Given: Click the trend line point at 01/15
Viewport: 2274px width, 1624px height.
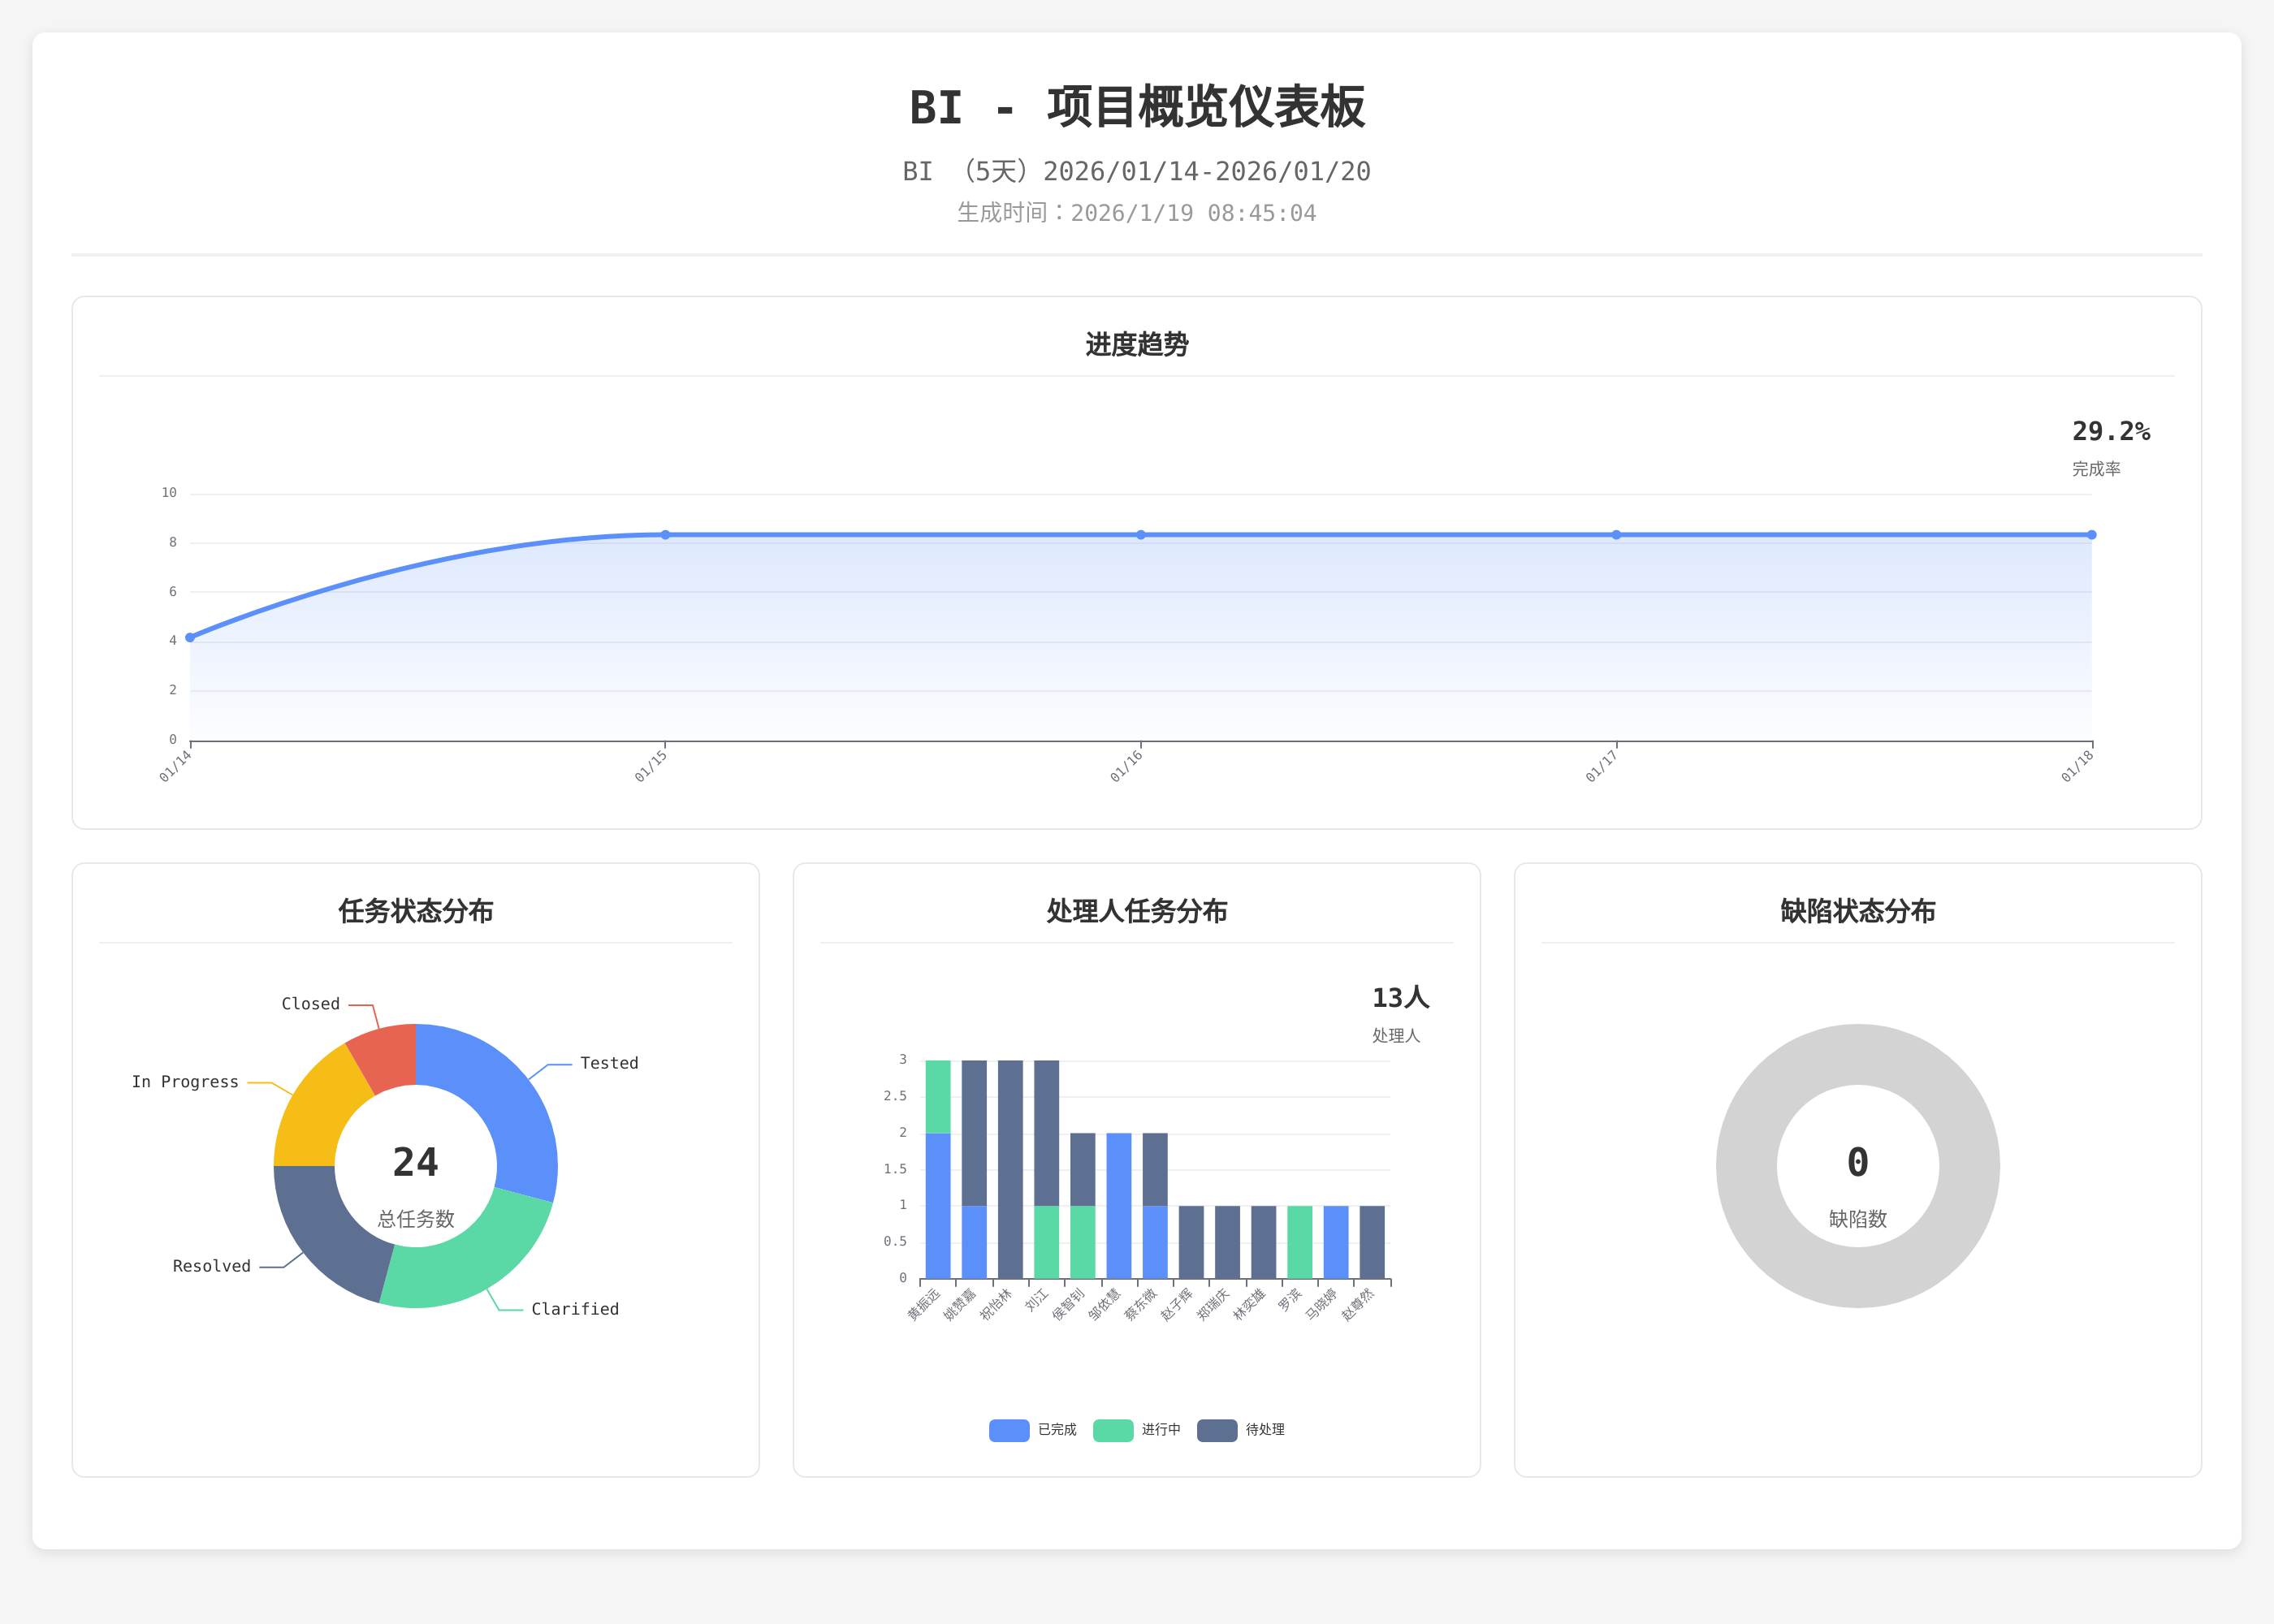Looking at the screenshot, I should click(665, 535).
